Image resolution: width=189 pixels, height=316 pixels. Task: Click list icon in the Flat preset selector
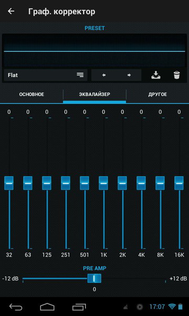point(80,75)
